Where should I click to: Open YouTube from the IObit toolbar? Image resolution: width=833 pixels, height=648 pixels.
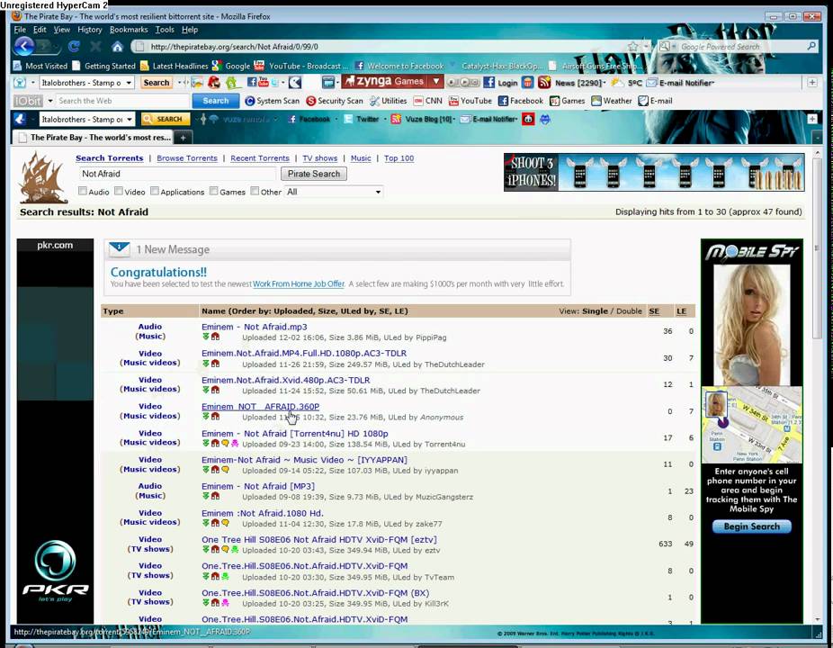pyautogui.click(x=470, y=101)
